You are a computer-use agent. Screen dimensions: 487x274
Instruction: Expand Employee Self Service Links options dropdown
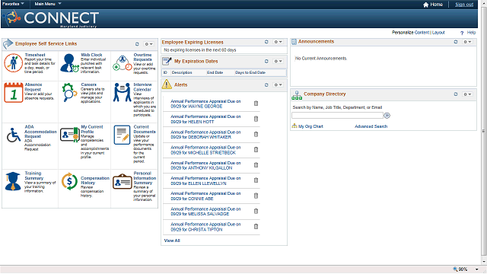[149, 44]
